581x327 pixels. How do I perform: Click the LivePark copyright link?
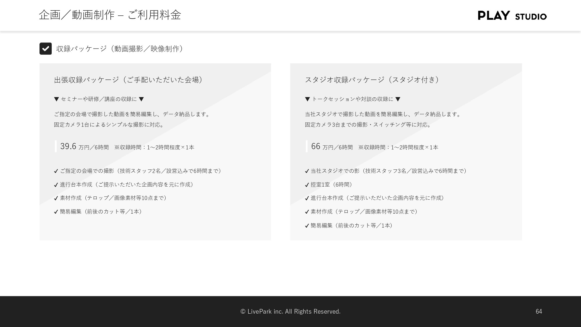click(x=290, y=311)
